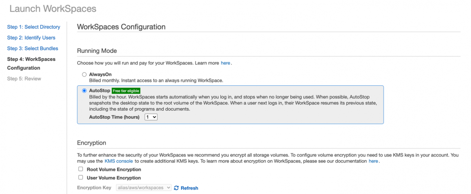Open running mode Learn more here link
Screen dimensions: 471x194
(225, 63)
